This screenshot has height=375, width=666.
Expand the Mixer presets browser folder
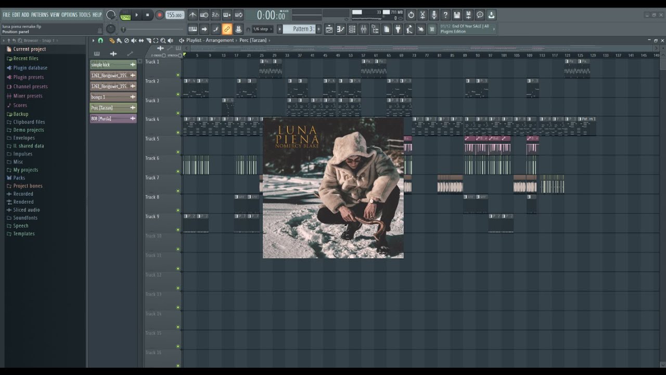click(x=24, y=96)
